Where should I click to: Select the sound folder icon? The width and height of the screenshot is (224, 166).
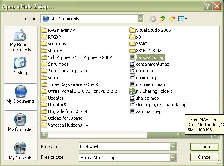click(44, 78)
